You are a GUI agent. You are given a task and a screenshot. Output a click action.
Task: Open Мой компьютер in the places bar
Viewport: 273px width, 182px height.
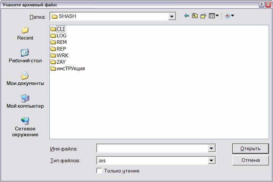[25, 101]
